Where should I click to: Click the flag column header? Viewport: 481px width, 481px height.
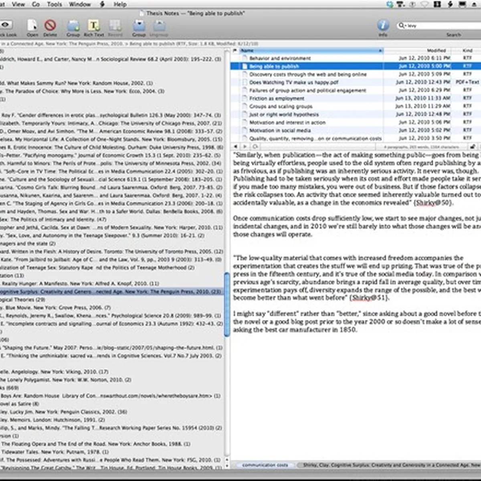(x=235, y=51)
